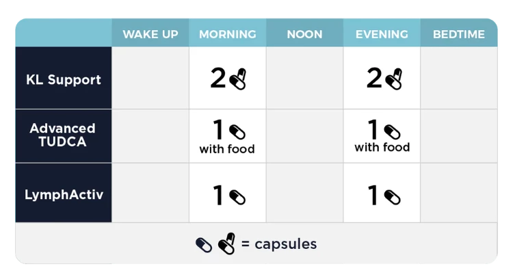Click the Advanced TUDCA row label
This screenshot has width=513, height=277.
pos(63,135)
